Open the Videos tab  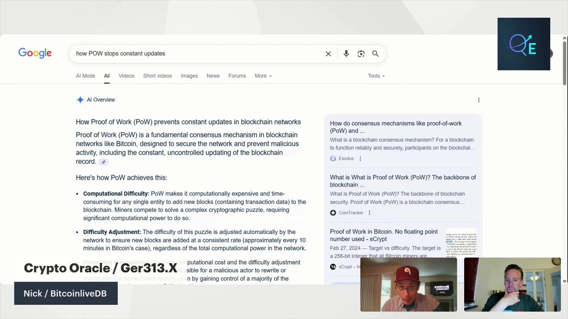126,76
